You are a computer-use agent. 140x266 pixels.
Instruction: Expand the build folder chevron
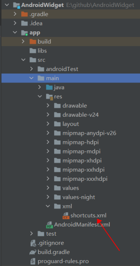point(23,41)
